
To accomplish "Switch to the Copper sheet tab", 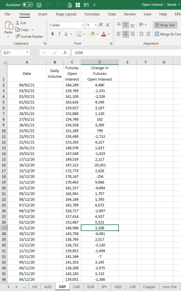I will [149, 287].
